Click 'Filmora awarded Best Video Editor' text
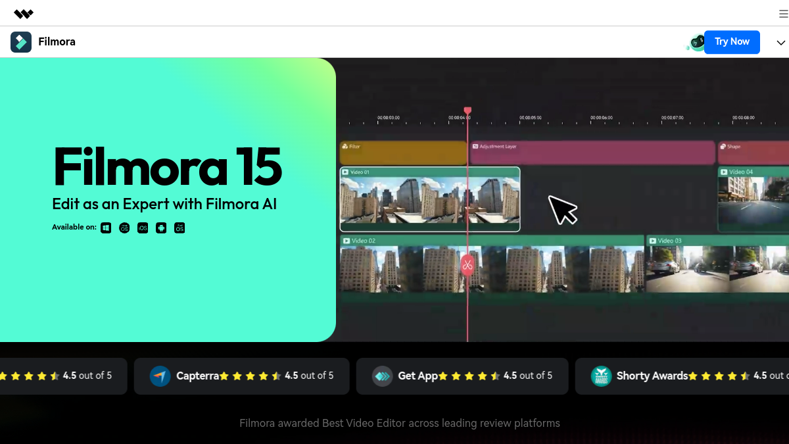 (400, 423)
